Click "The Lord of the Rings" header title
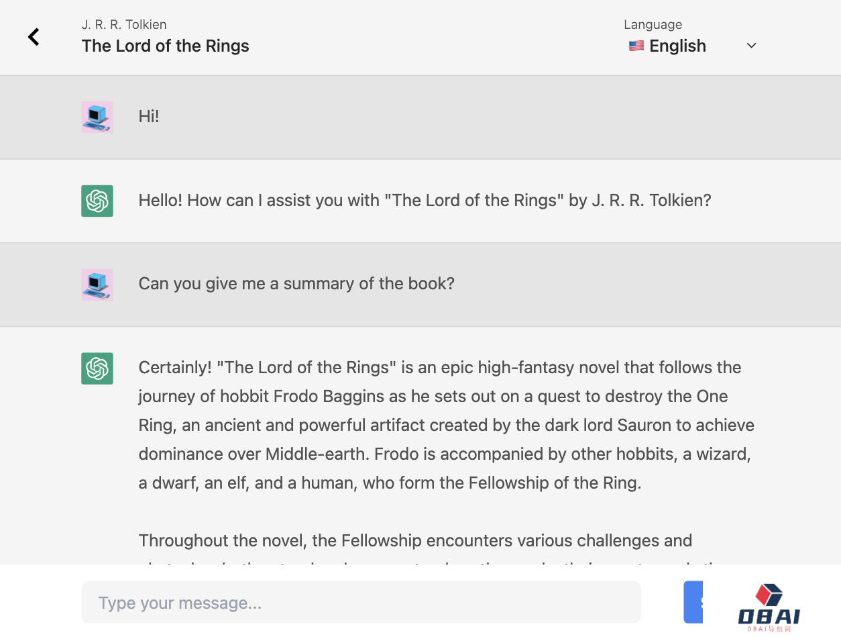The width and height of the screenshot is (841, 639). [x=165, y=46]
